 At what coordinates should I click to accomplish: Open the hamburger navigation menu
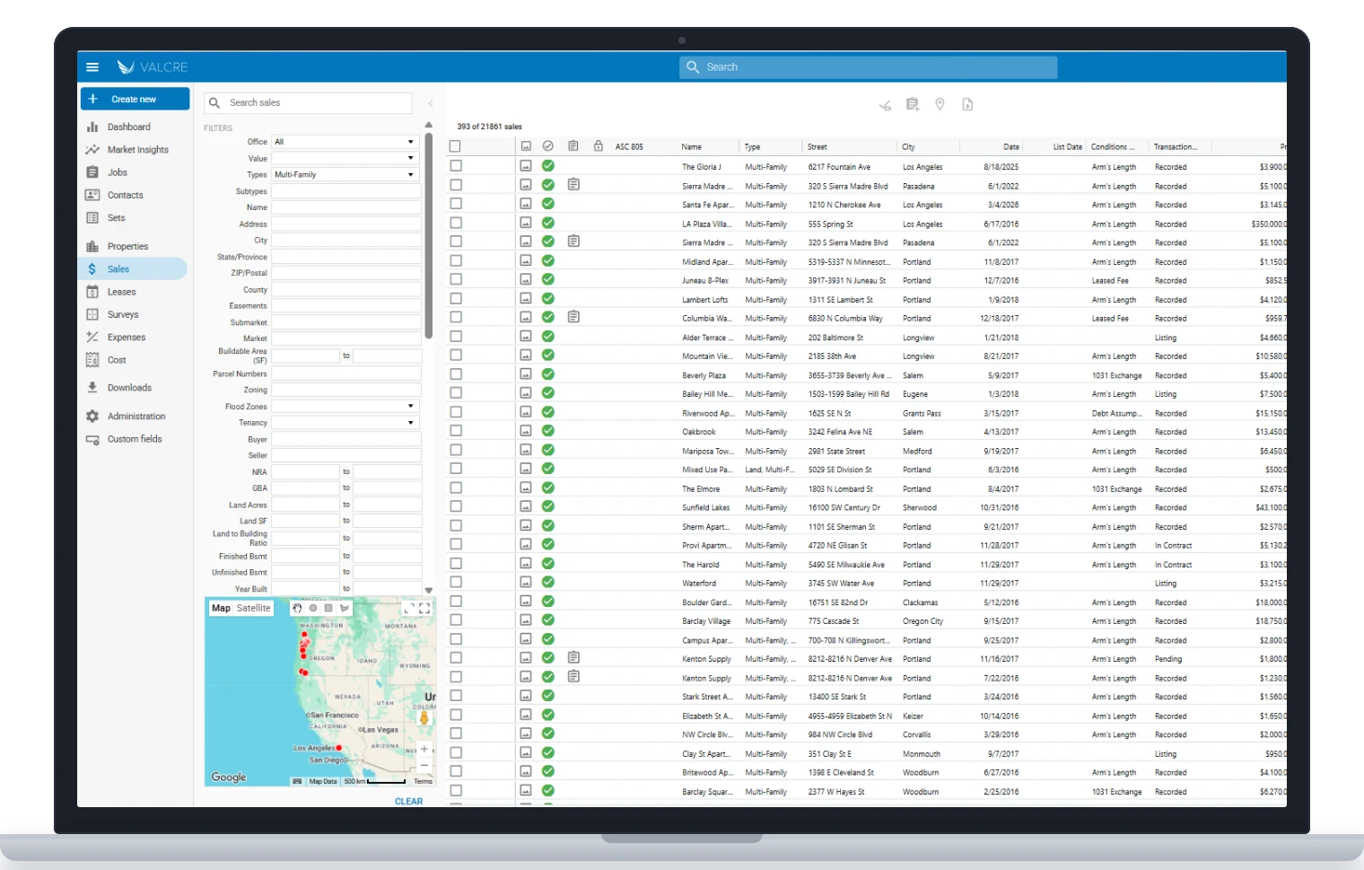pos(92,67)
